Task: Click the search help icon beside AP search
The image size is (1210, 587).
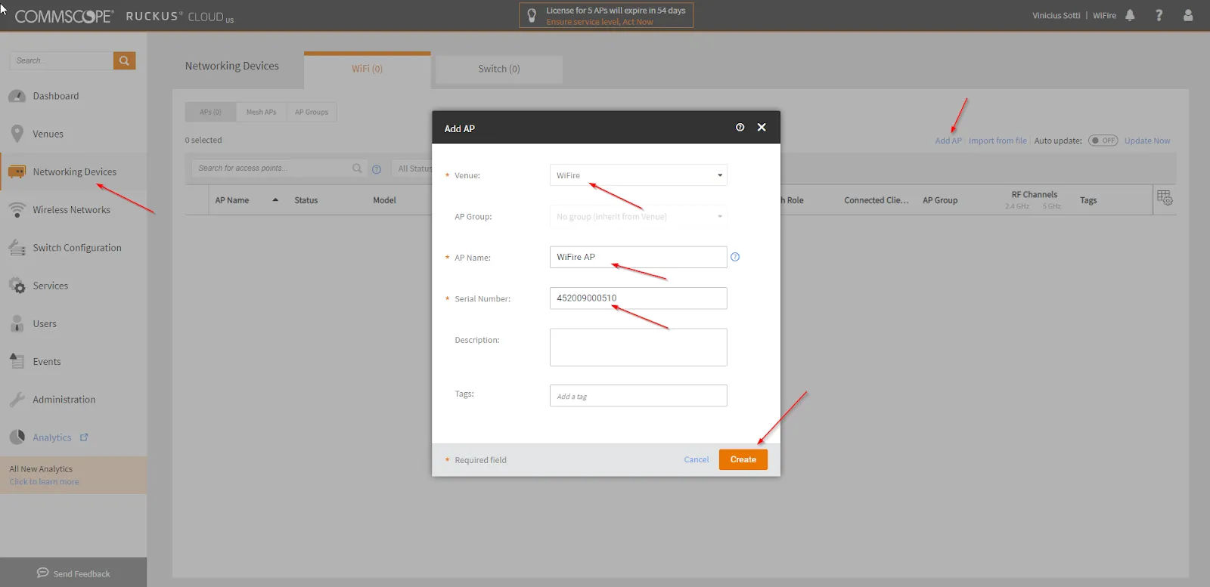Action: point(377,169)
